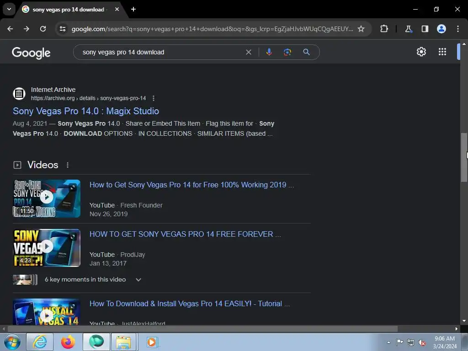View site information for google.com
The height and width of the screenshot is (351, 468).
point(63,29)
